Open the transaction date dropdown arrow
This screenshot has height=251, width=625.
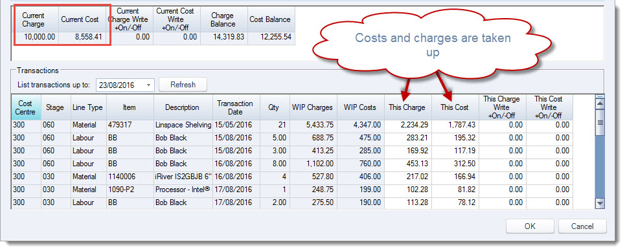click(x=149, y=85)
